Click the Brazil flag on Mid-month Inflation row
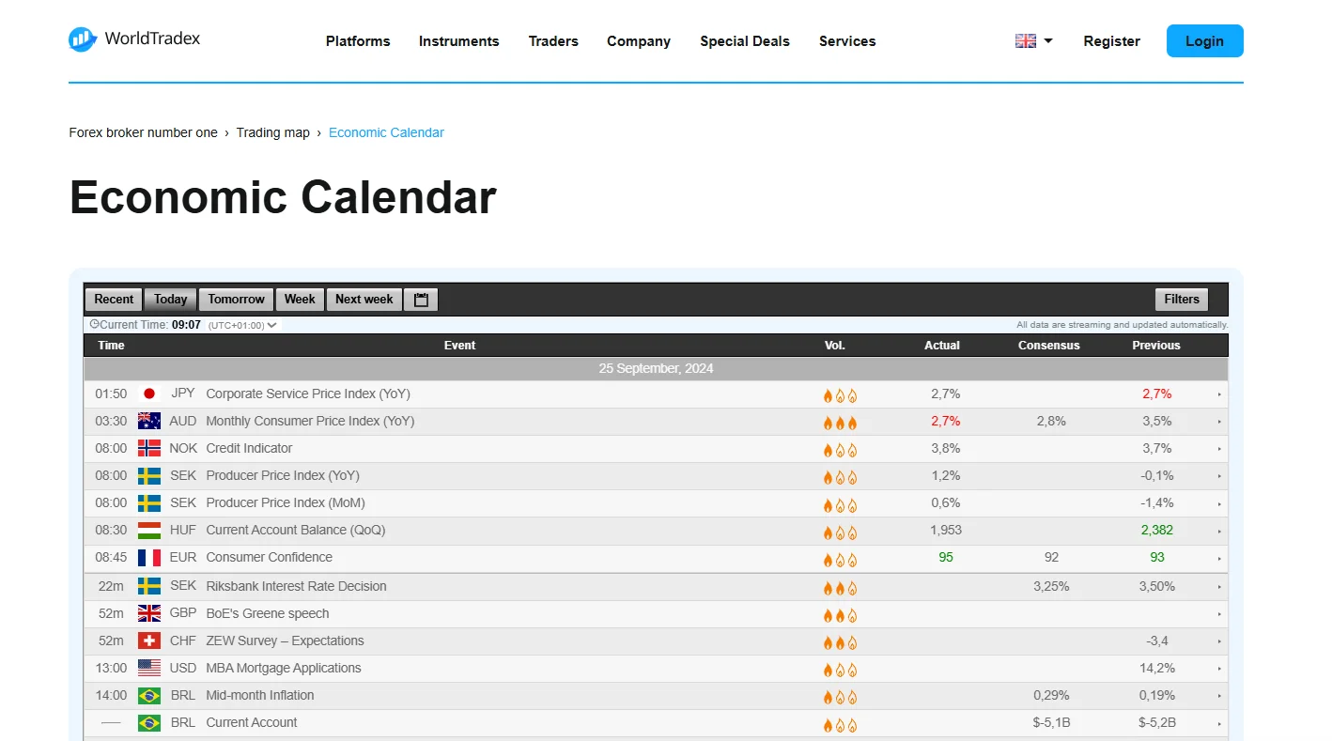Image resolution: width=1332 pixels, height=741 pixels. click(149, 695)
